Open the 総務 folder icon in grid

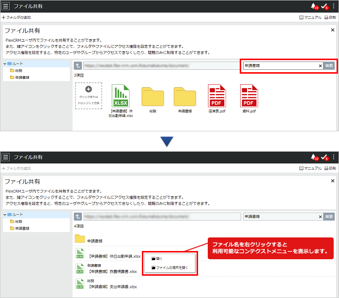pos(153,96)
